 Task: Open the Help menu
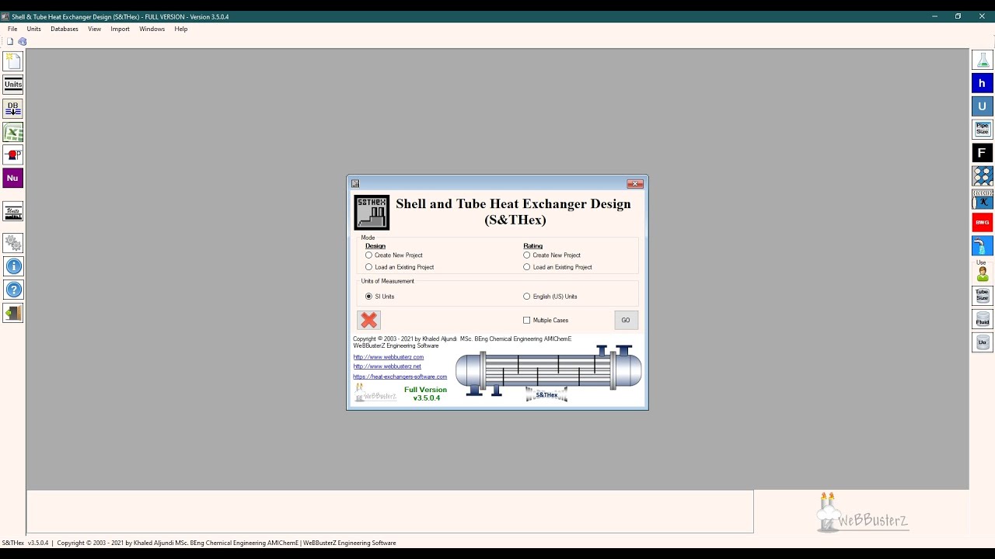pos(181,29)
